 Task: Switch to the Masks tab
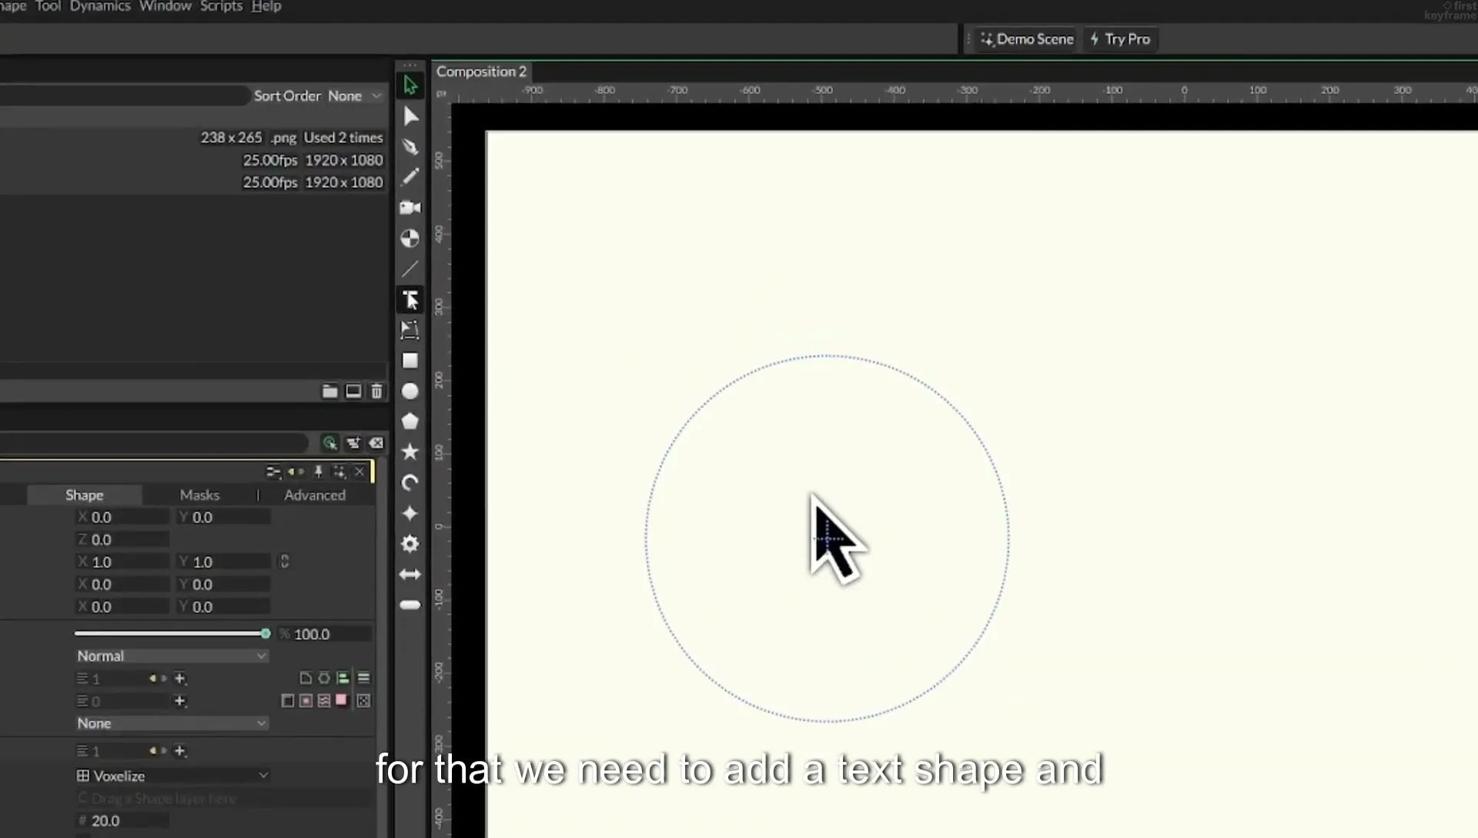coord(199,495)
